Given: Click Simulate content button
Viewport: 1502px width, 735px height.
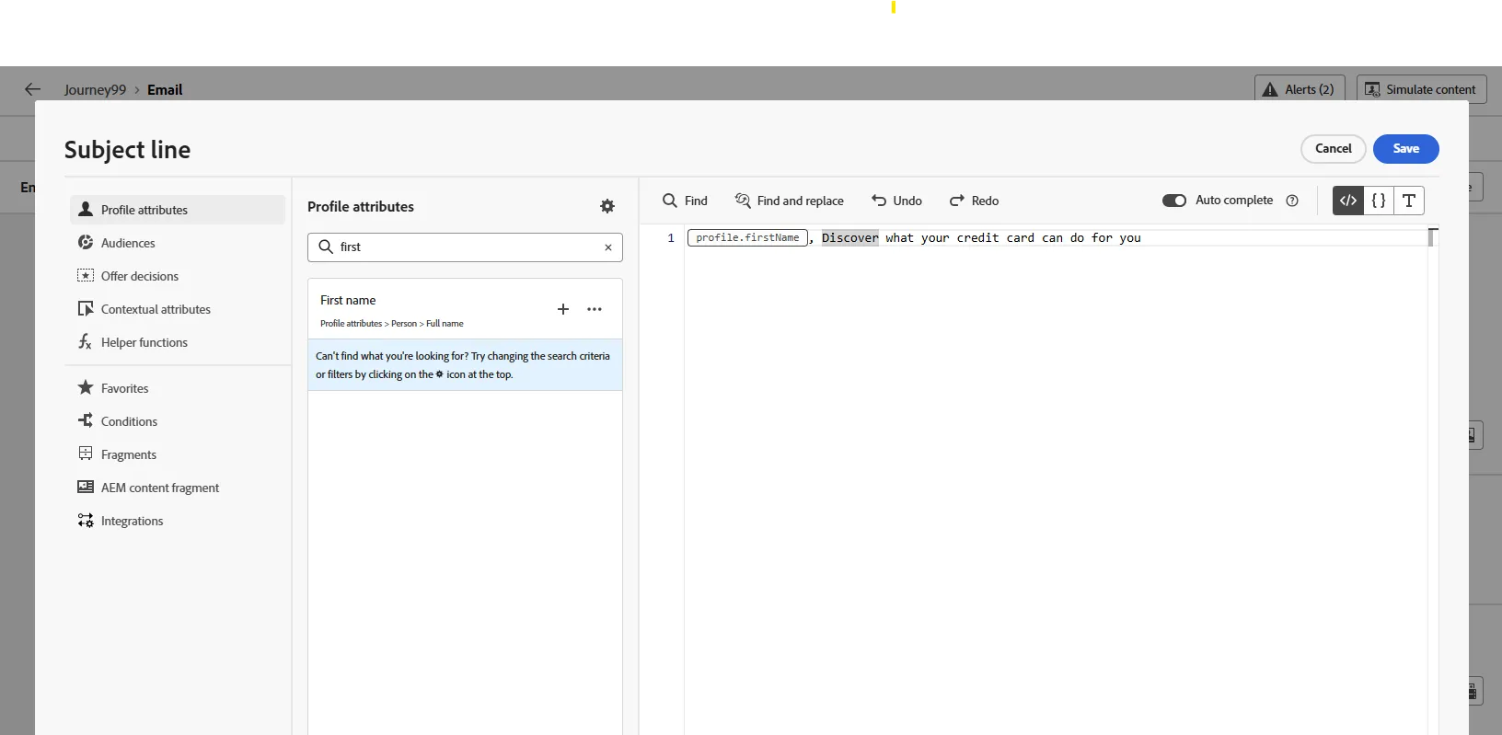Looking at the screenshot, I should [1421, 89].
